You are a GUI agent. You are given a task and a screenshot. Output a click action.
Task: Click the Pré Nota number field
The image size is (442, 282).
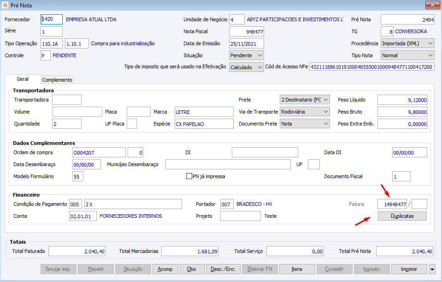[407, 19]
